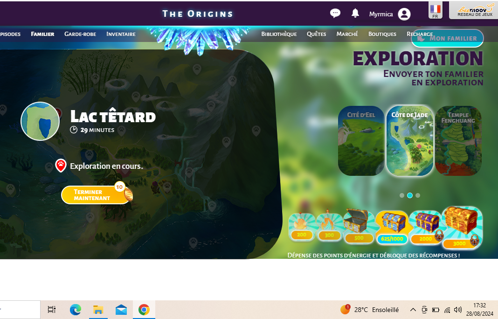Screen dimensions: 498x319
Task: Open the Wi-Fi network tray icon
Action: tap(447, 310)
